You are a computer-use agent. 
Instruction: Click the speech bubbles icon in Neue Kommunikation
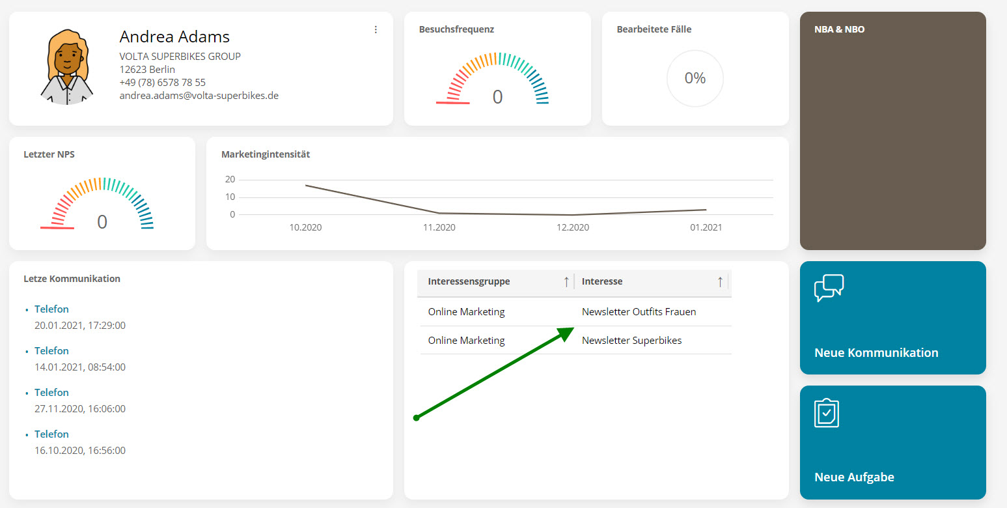coord(829,288)
